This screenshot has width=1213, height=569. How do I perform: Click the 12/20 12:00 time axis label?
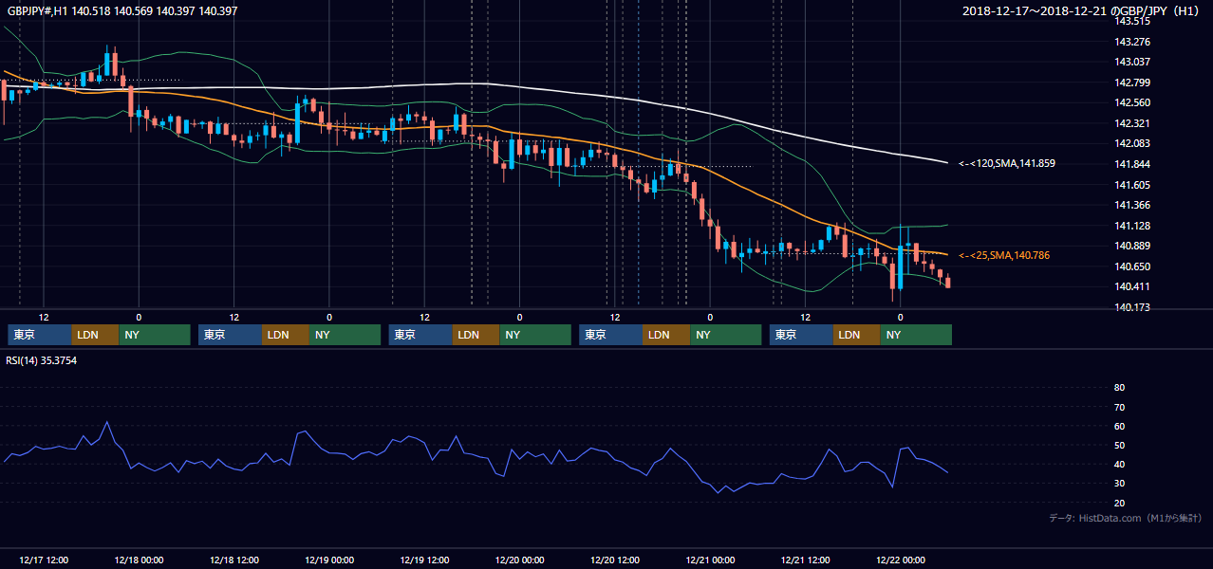click(615, 560)
